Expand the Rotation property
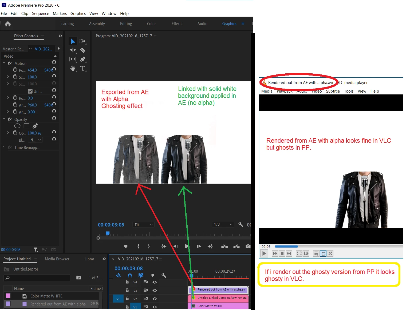The width and height of the screenshot is (406, 310). [x=8, y=98]
